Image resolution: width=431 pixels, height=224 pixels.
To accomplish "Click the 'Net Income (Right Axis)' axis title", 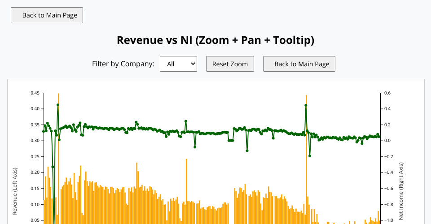I will click(x=401, y=191).
